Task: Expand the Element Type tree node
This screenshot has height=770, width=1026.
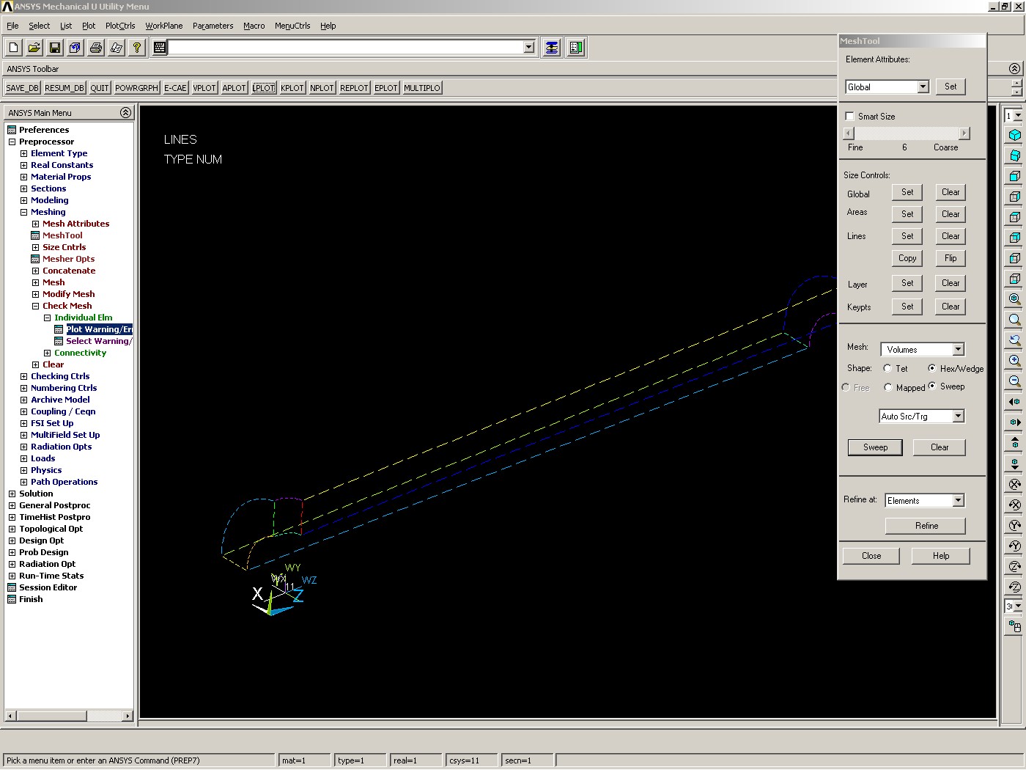Action: click(x=23, y=153)
